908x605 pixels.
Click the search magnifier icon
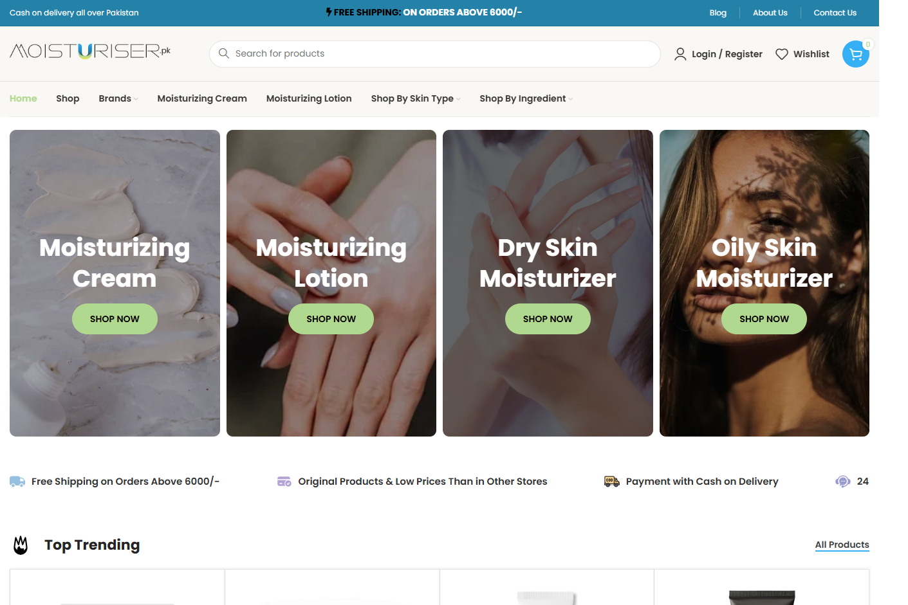pos(224,53)
